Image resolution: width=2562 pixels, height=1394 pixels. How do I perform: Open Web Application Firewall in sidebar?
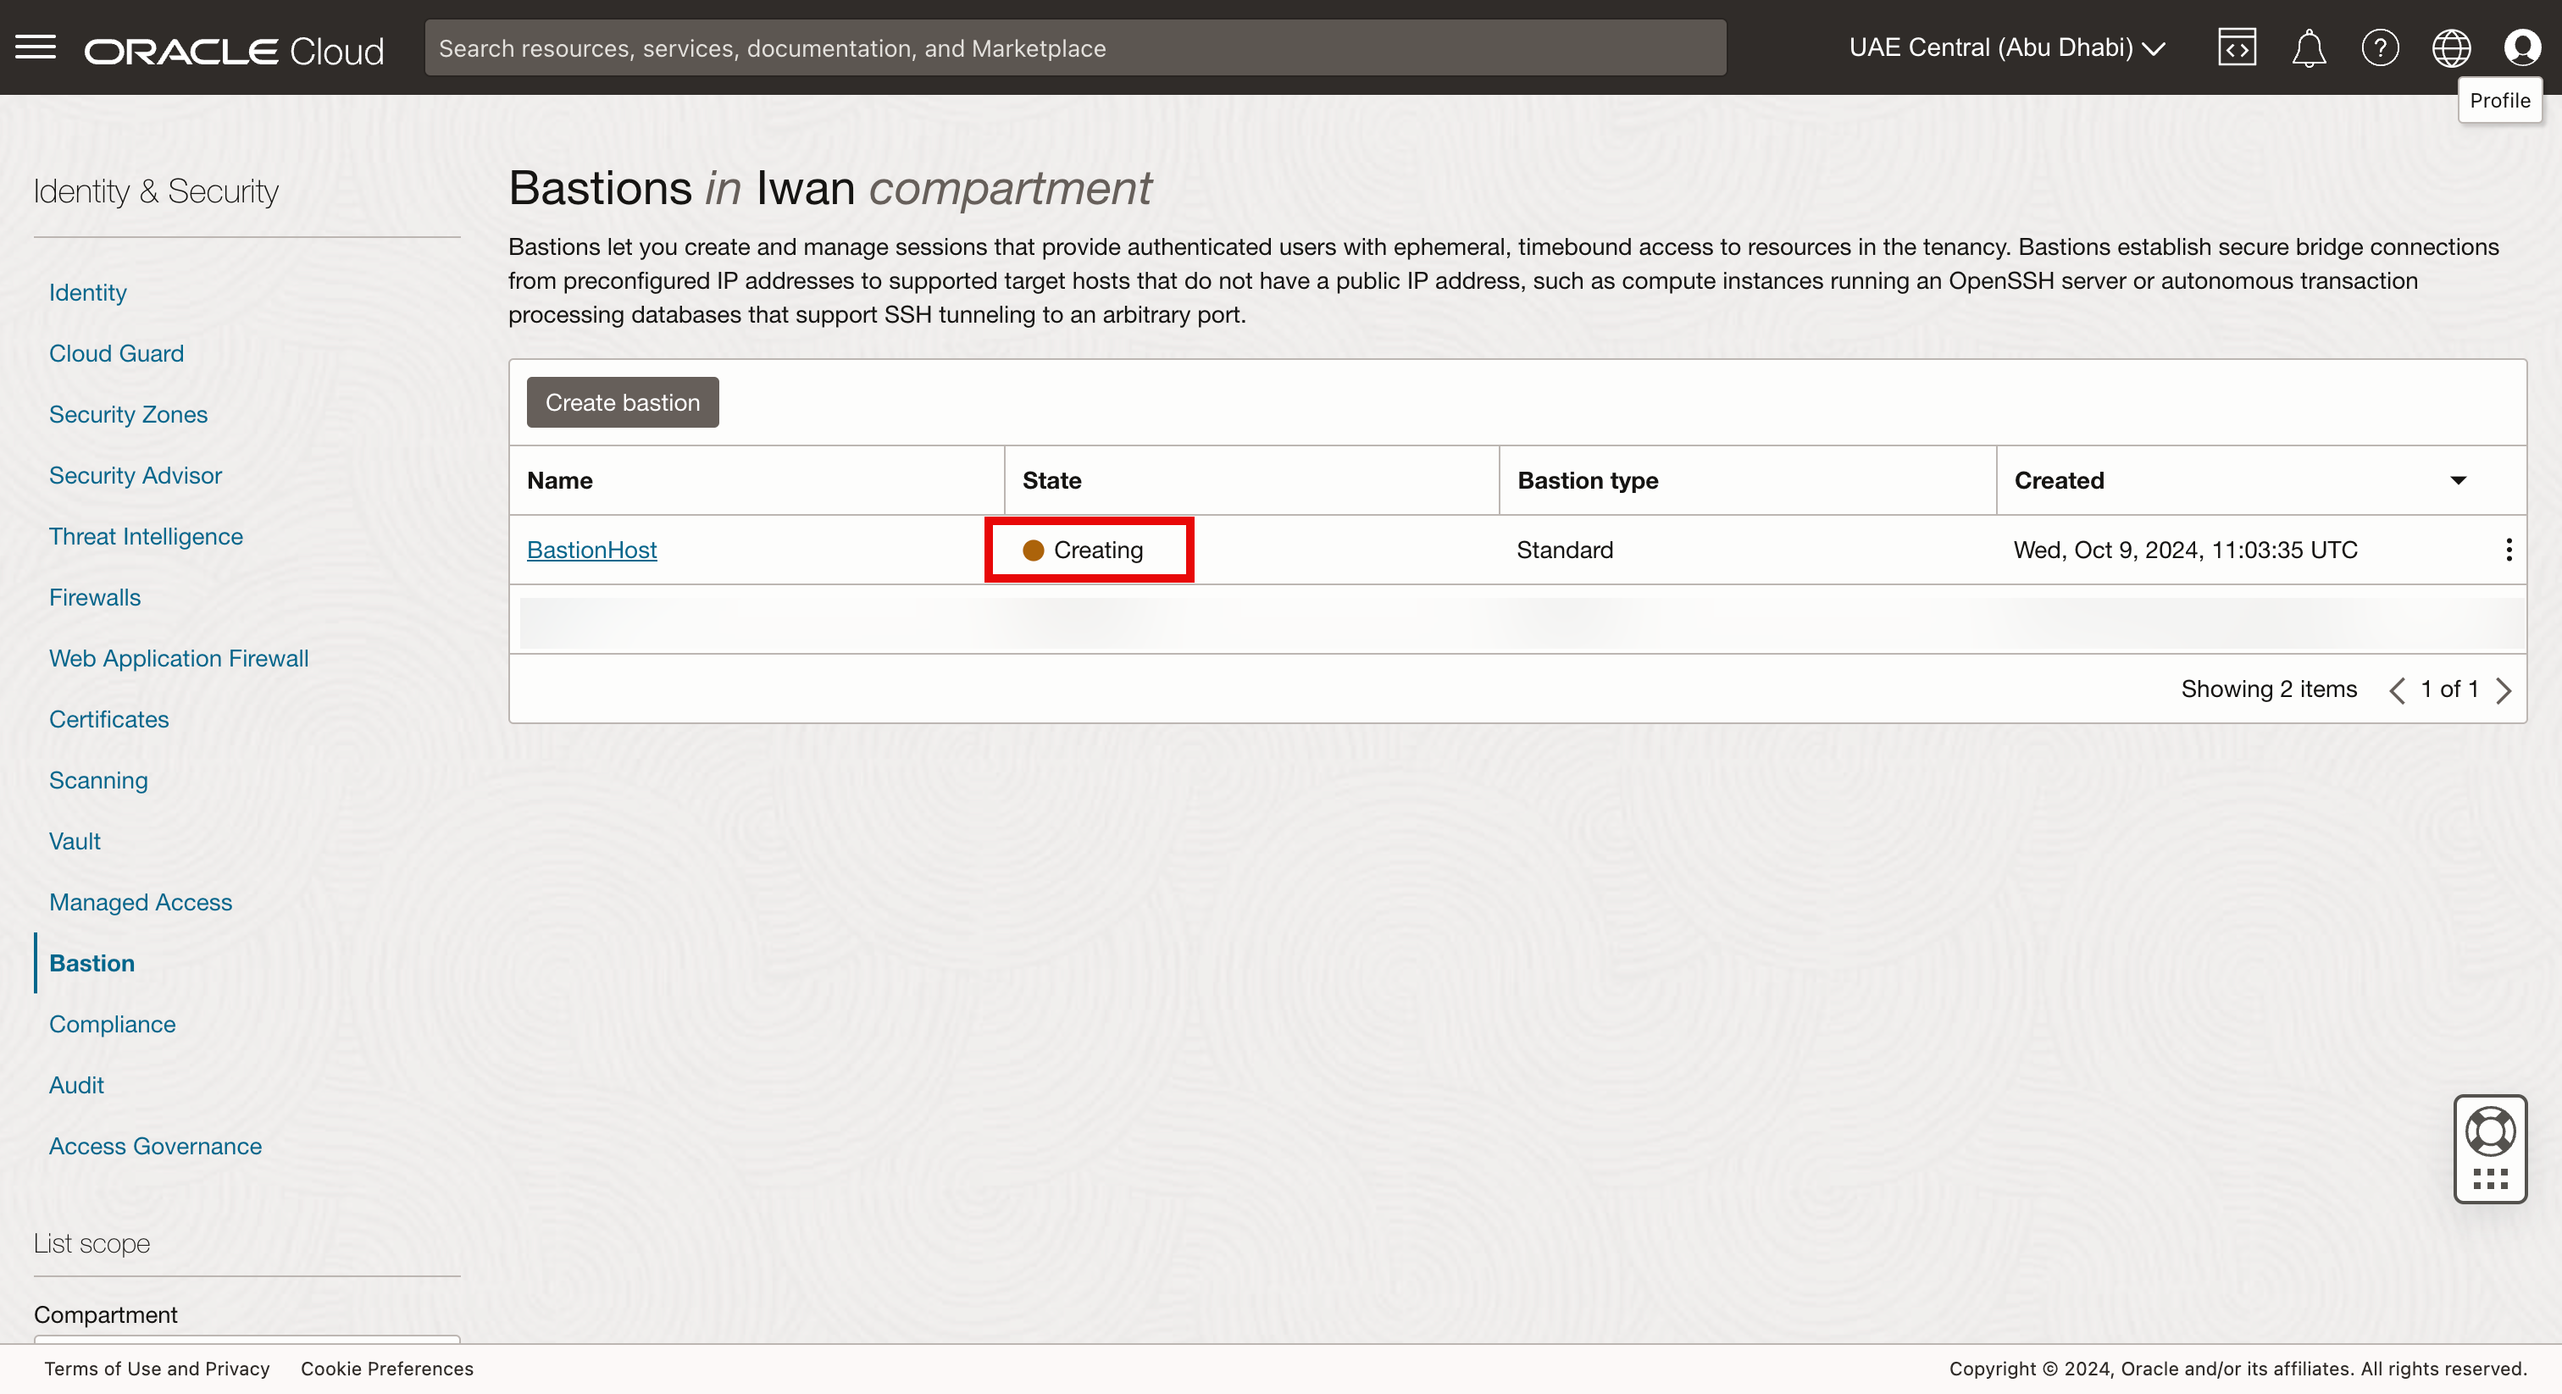(x=179, y=658)
